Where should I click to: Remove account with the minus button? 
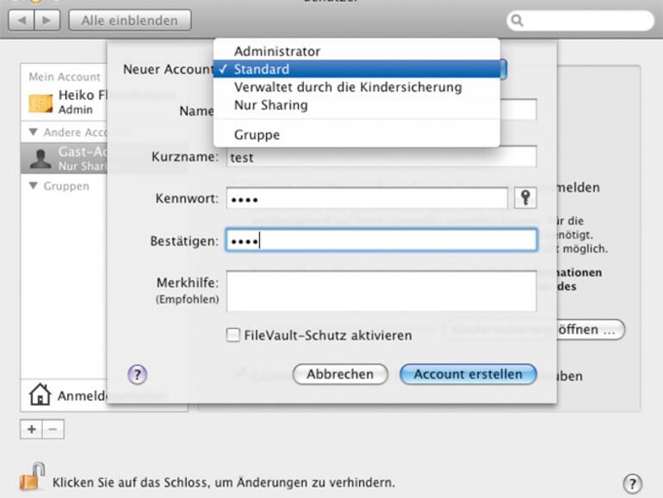53,429
